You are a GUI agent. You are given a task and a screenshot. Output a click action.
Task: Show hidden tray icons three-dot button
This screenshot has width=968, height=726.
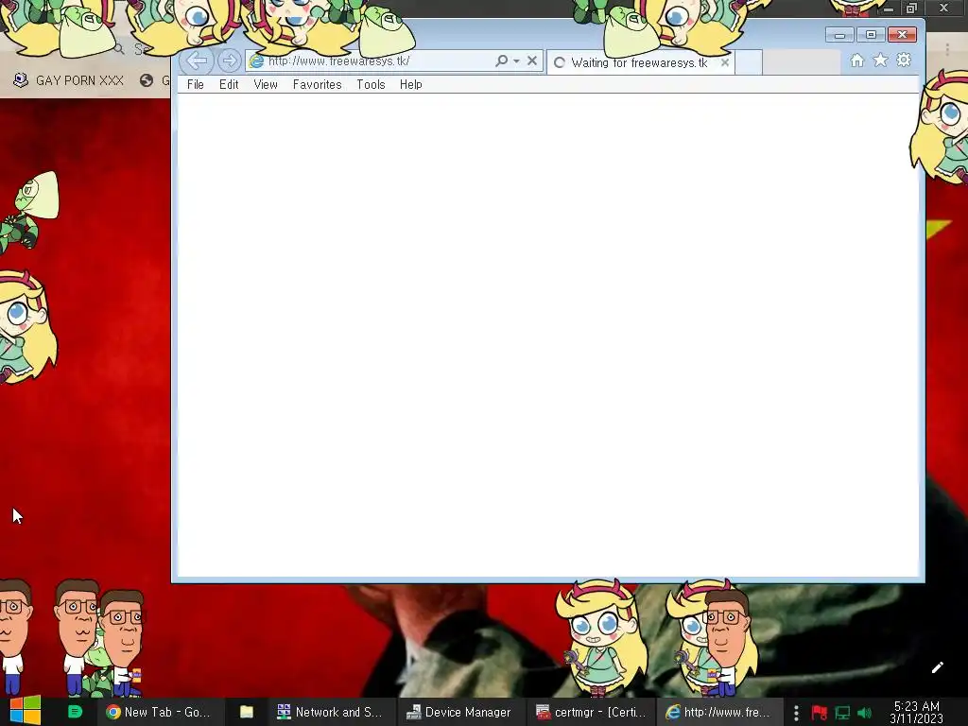click(x=796, y=713)
